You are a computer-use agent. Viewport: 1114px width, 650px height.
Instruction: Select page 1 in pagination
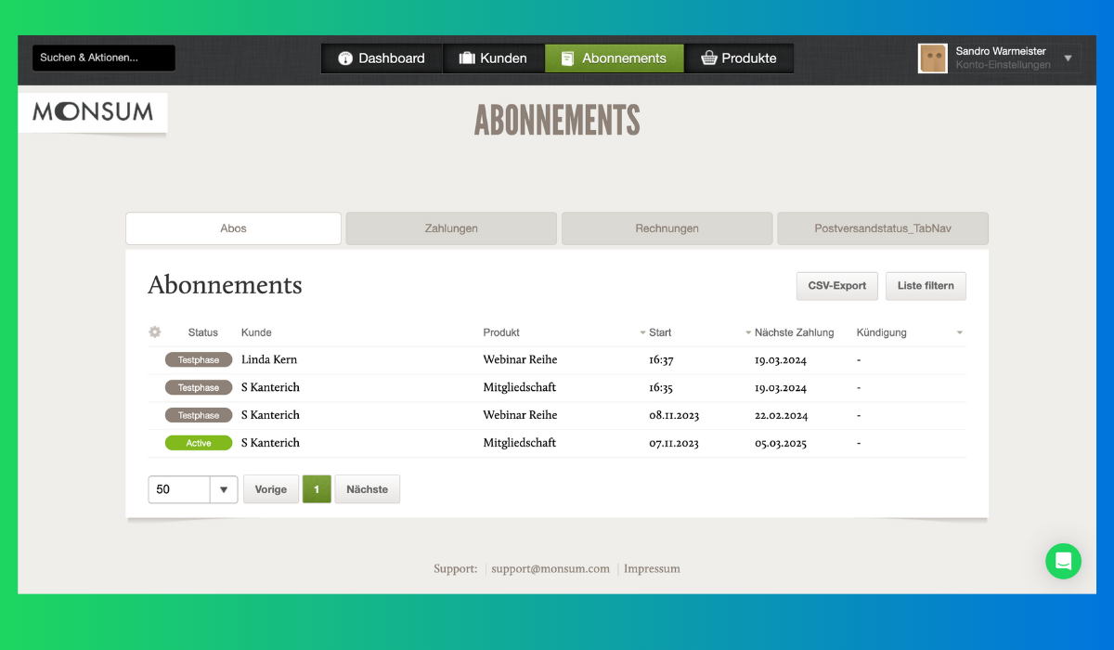(317, 489)
